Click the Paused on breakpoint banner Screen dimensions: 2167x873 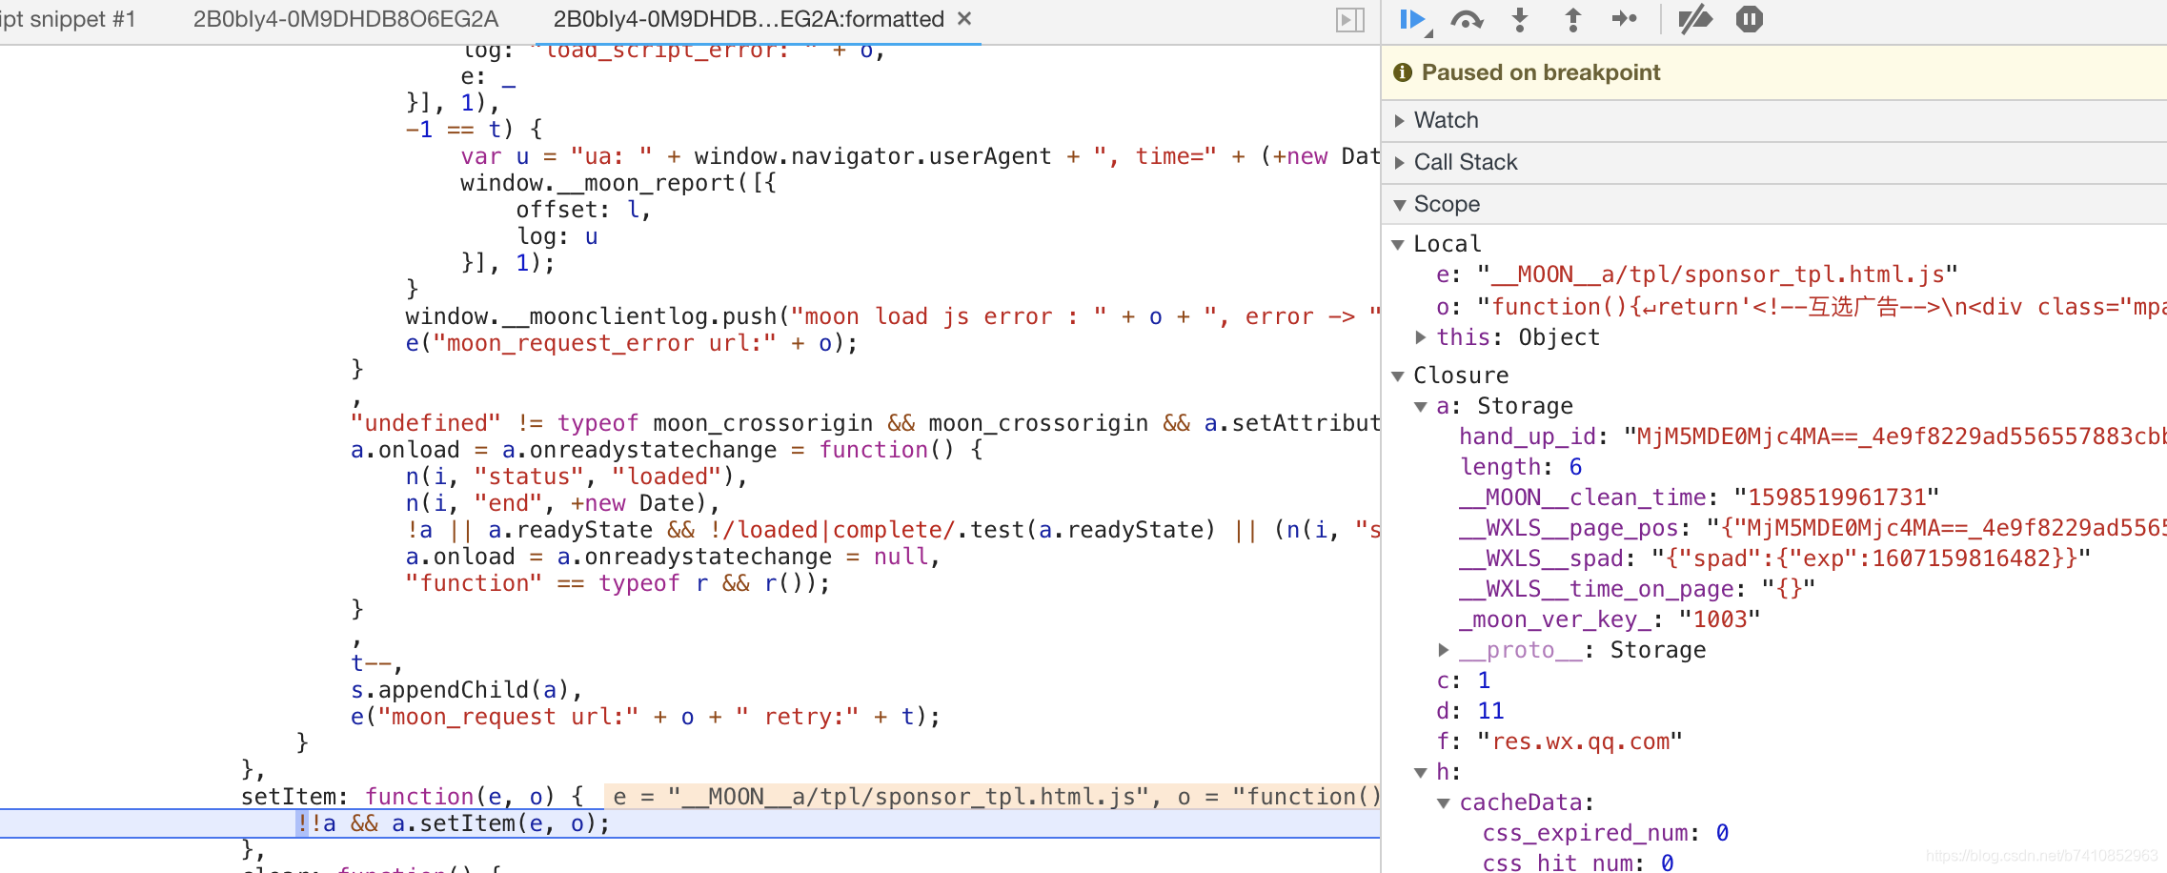(1774, 72)
